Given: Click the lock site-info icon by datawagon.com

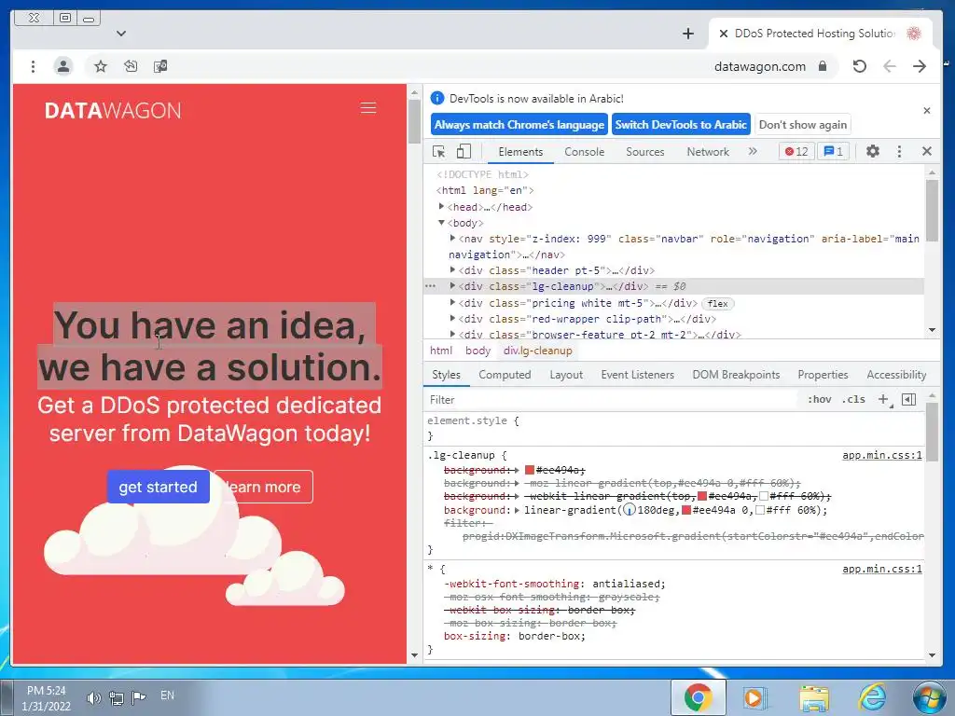Looking at the screenshot, I should click(823, 66).
